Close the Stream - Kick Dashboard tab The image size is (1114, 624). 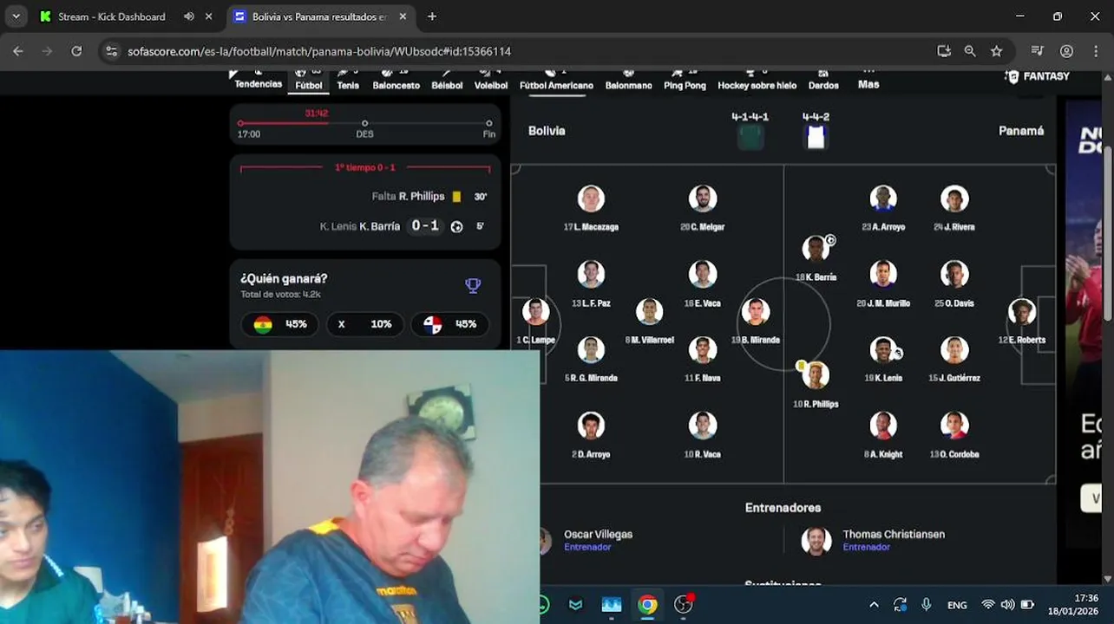[209, 16]
